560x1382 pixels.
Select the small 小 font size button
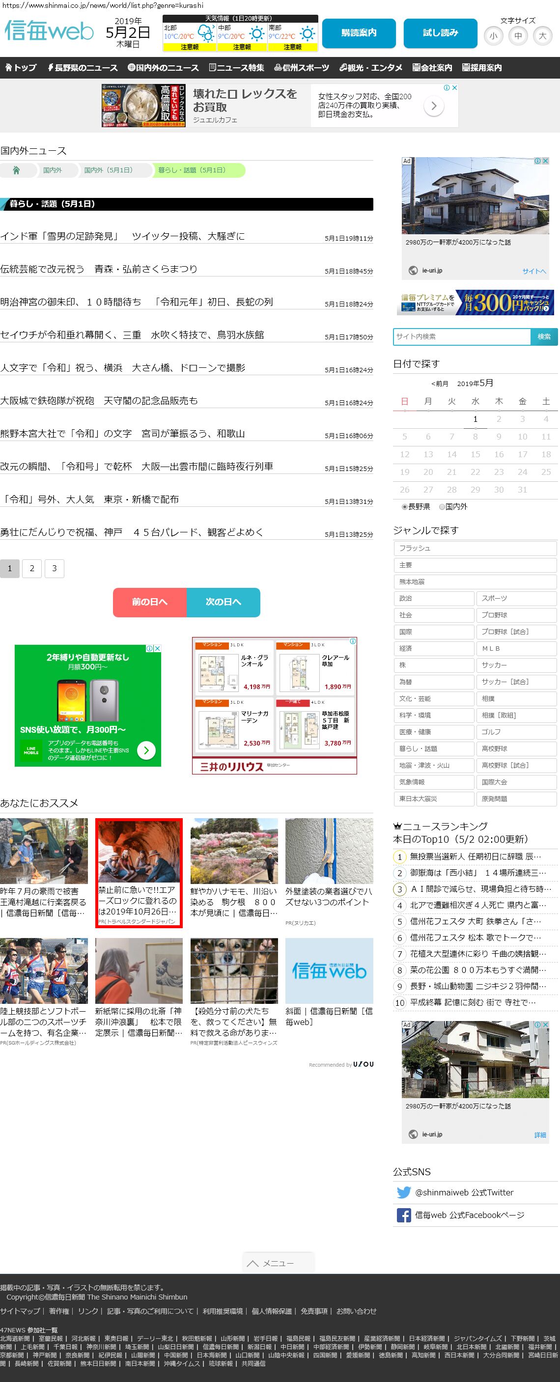[494, 36]
